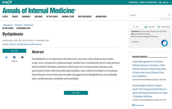Click the ACP logo in header
The width and height of the screenshot is (172, 109).
pos(7,2)
